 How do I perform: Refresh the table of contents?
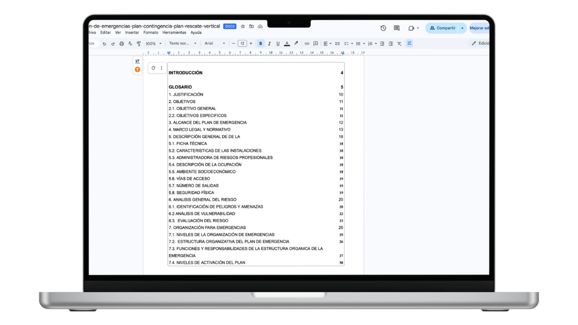154,68
